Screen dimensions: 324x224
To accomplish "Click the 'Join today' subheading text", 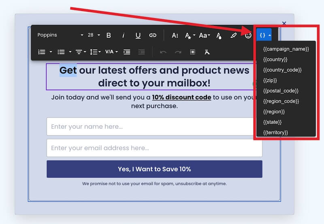I will (154, 101).
